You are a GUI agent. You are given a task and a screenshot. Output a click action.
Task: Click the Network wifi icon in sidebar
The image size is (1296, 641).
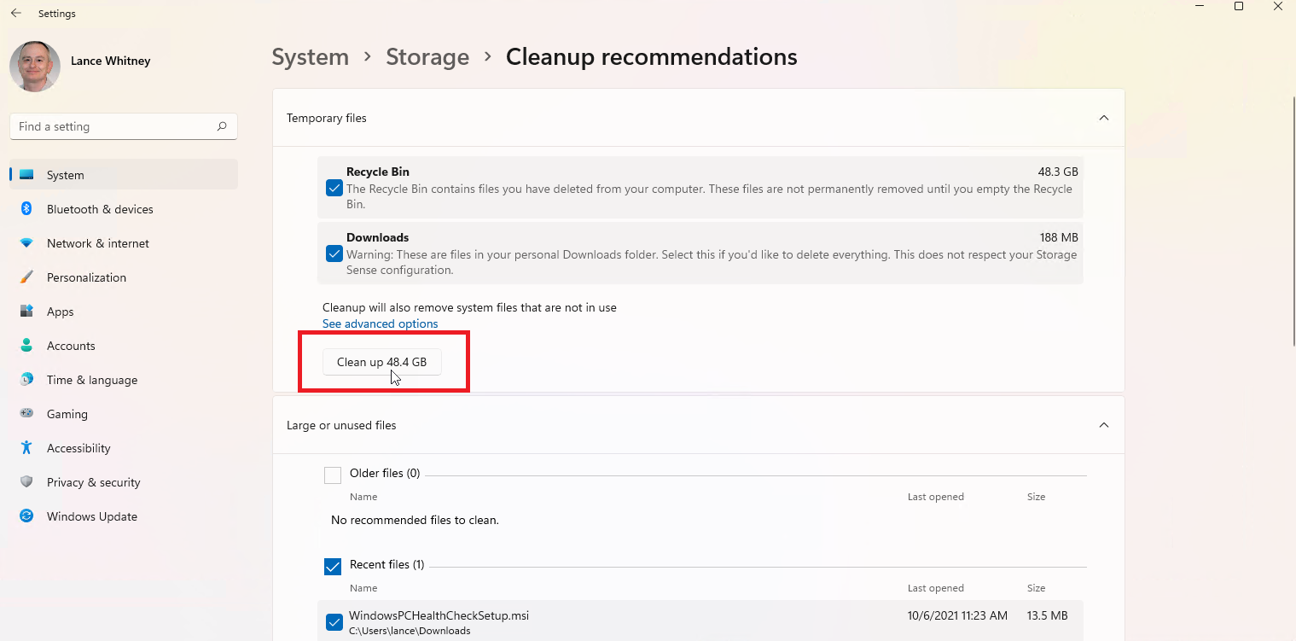(26, 243)
